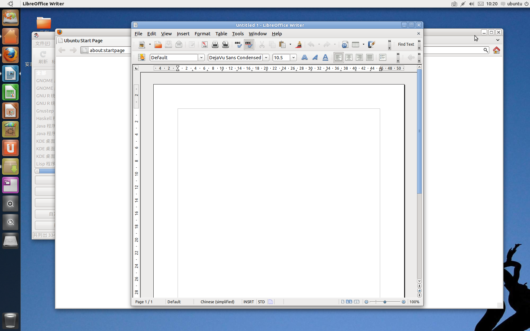Undo the last action

point(311,44)
